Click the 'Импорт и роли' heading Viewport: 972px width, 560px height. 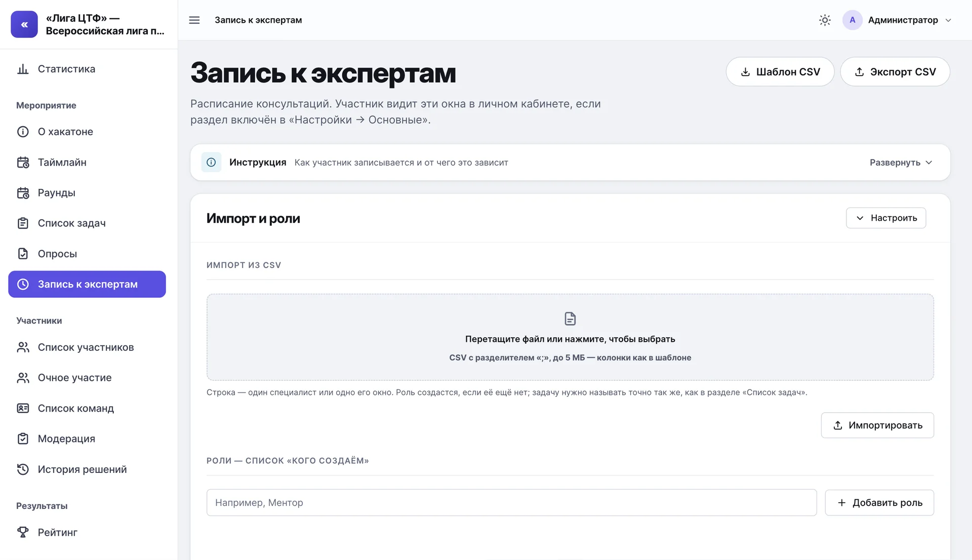[253, 218]
